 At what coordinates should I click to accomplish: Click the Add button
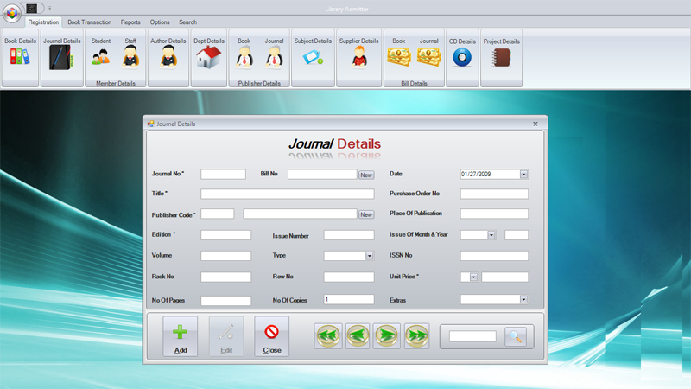(x=180, y=336)
